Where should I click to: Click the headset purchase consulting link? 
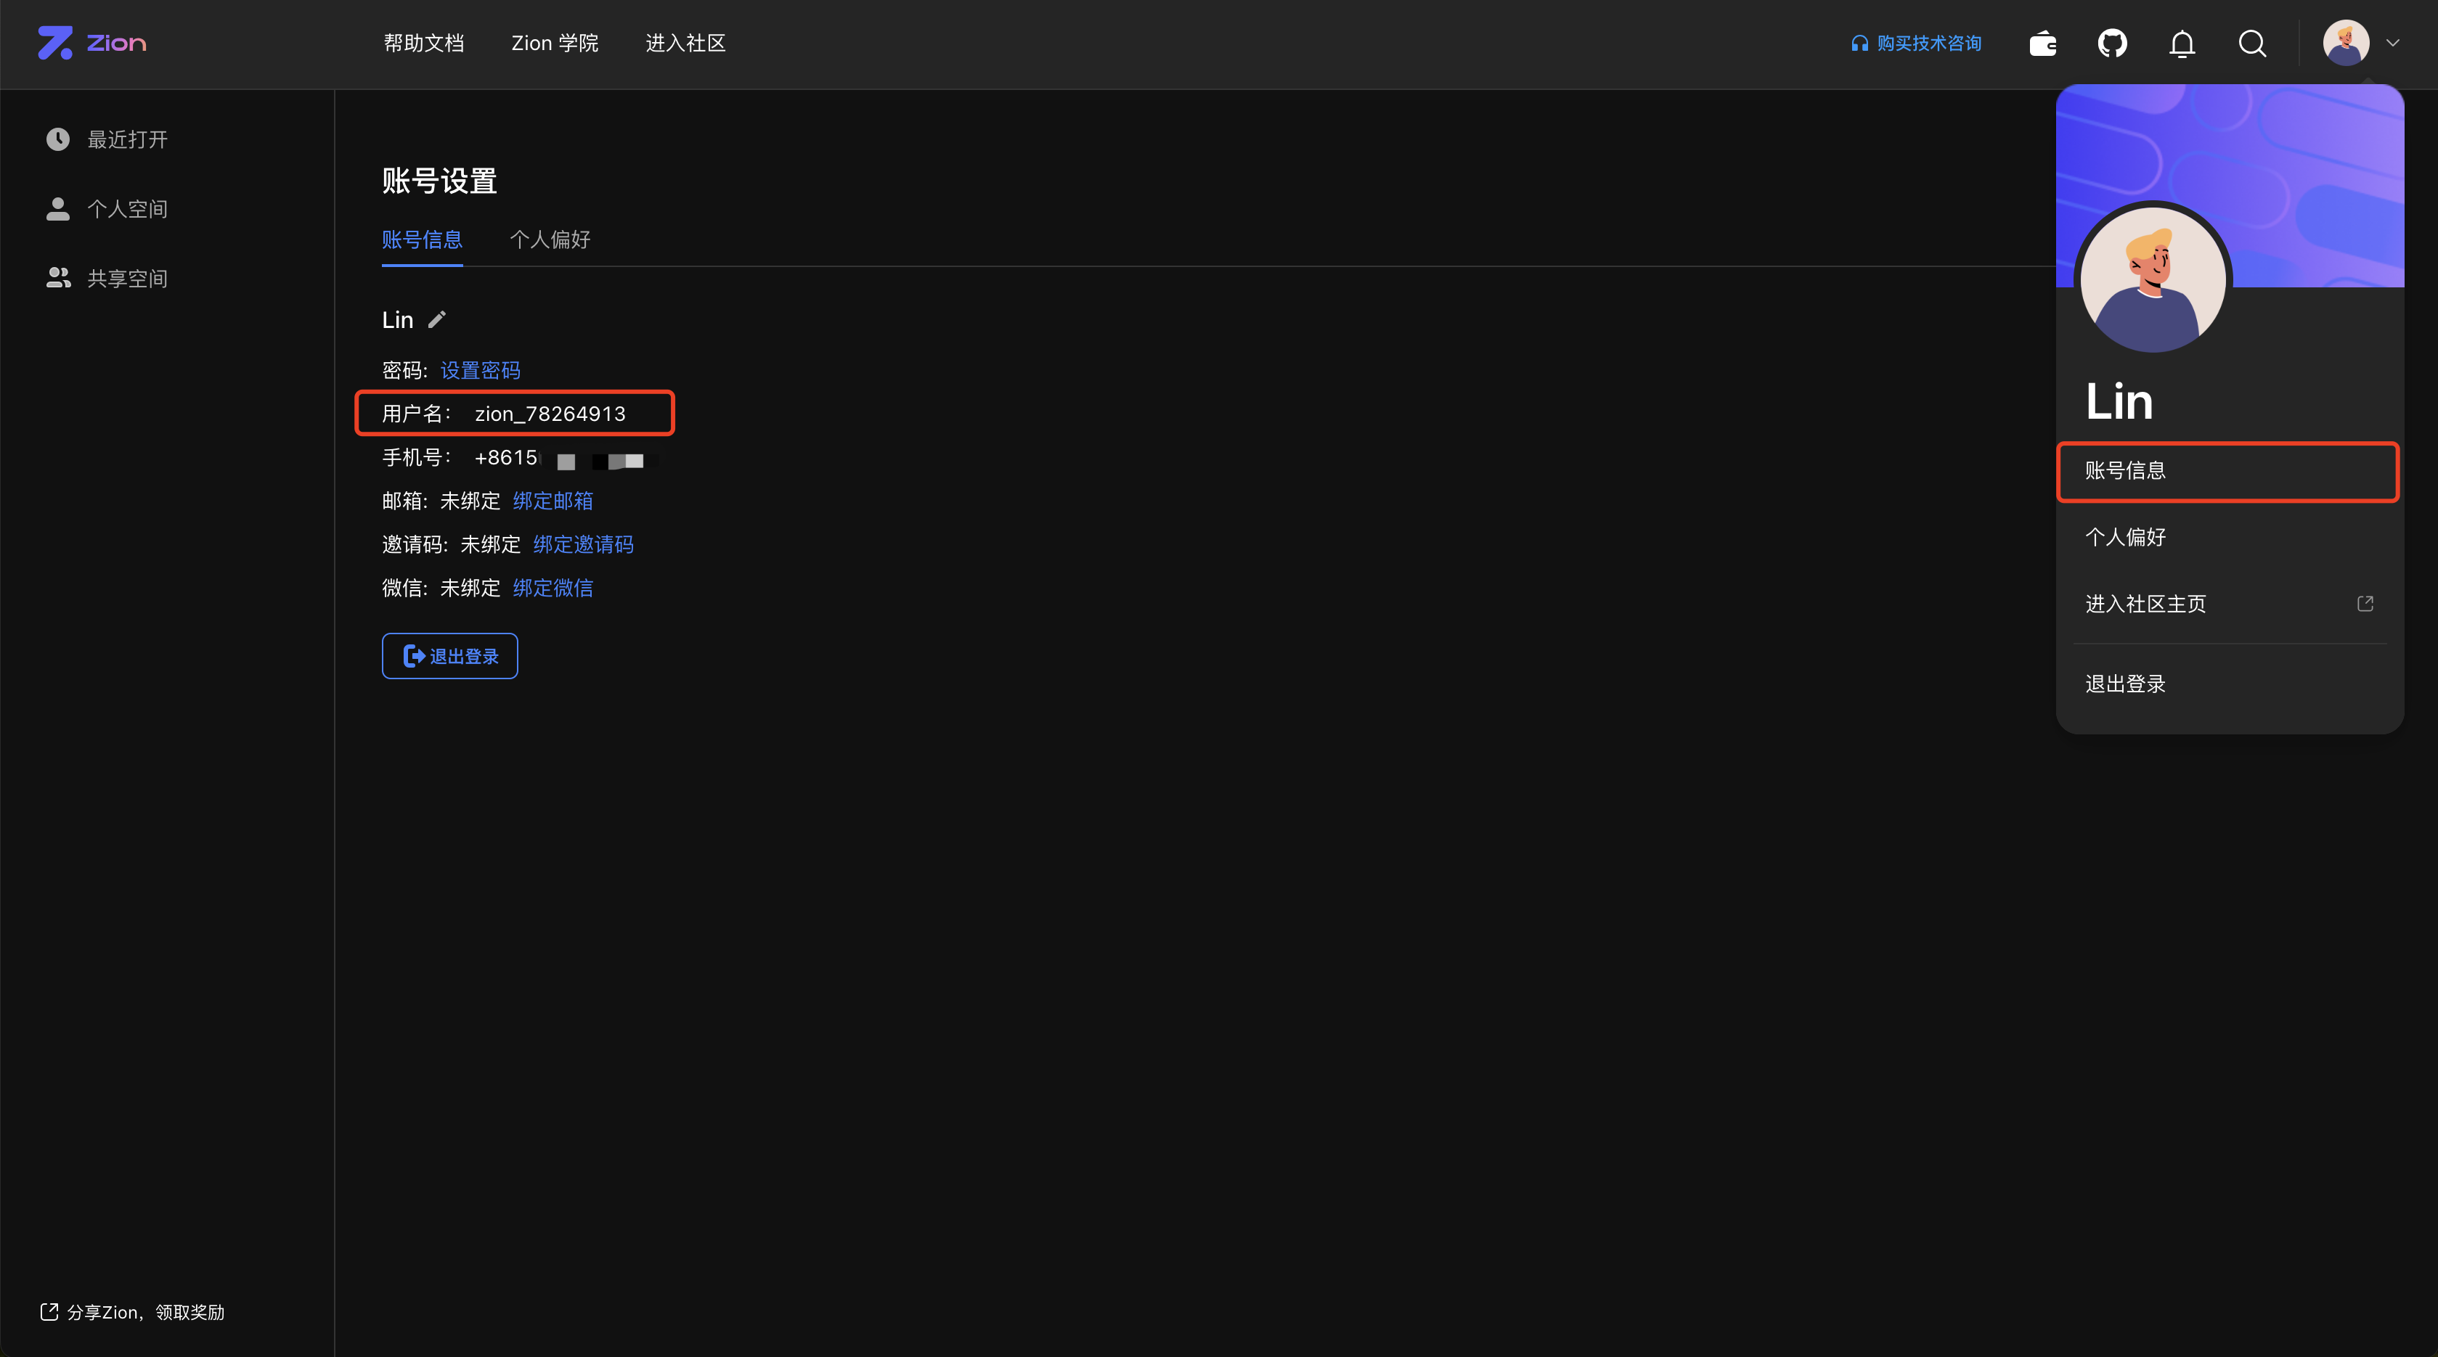click(x=1917, y=44)
